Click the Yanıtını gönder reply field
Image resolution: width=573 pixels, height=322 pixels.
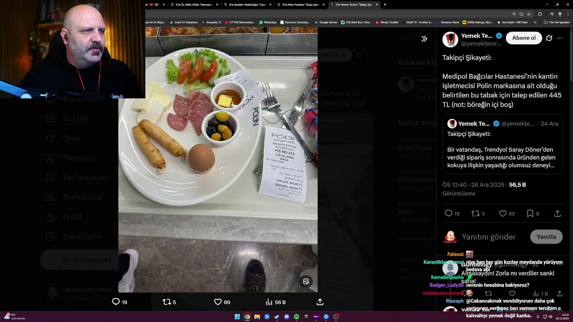click(489, 237)
